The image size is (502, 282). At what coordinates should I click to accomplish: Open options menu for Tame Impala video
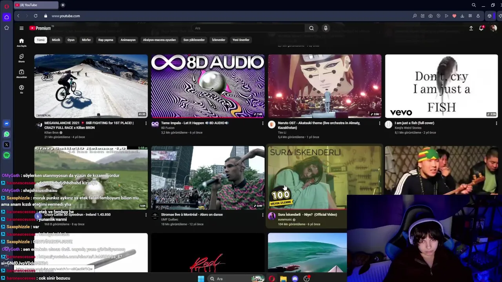point(263,123)
